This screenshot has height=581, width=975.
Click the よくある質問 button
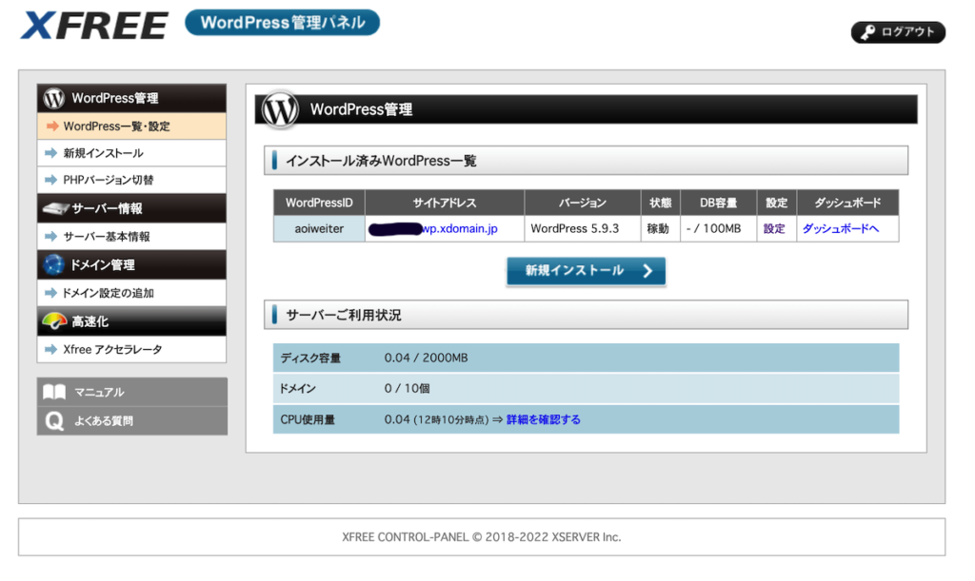tap(131, 421)
